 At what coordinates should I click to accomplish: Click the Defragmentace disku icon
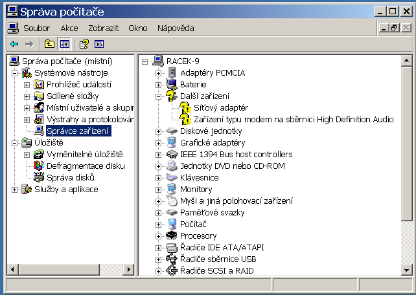pos(39,166)
